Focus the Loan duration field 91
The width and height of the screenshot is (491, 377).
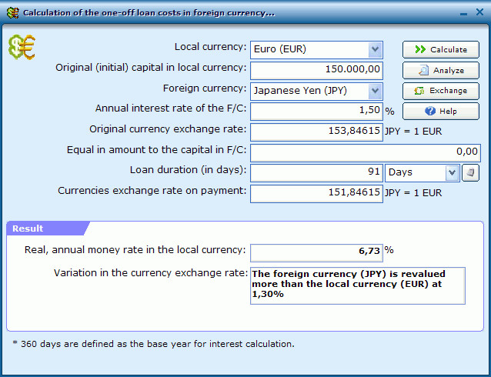pos(316,172)
